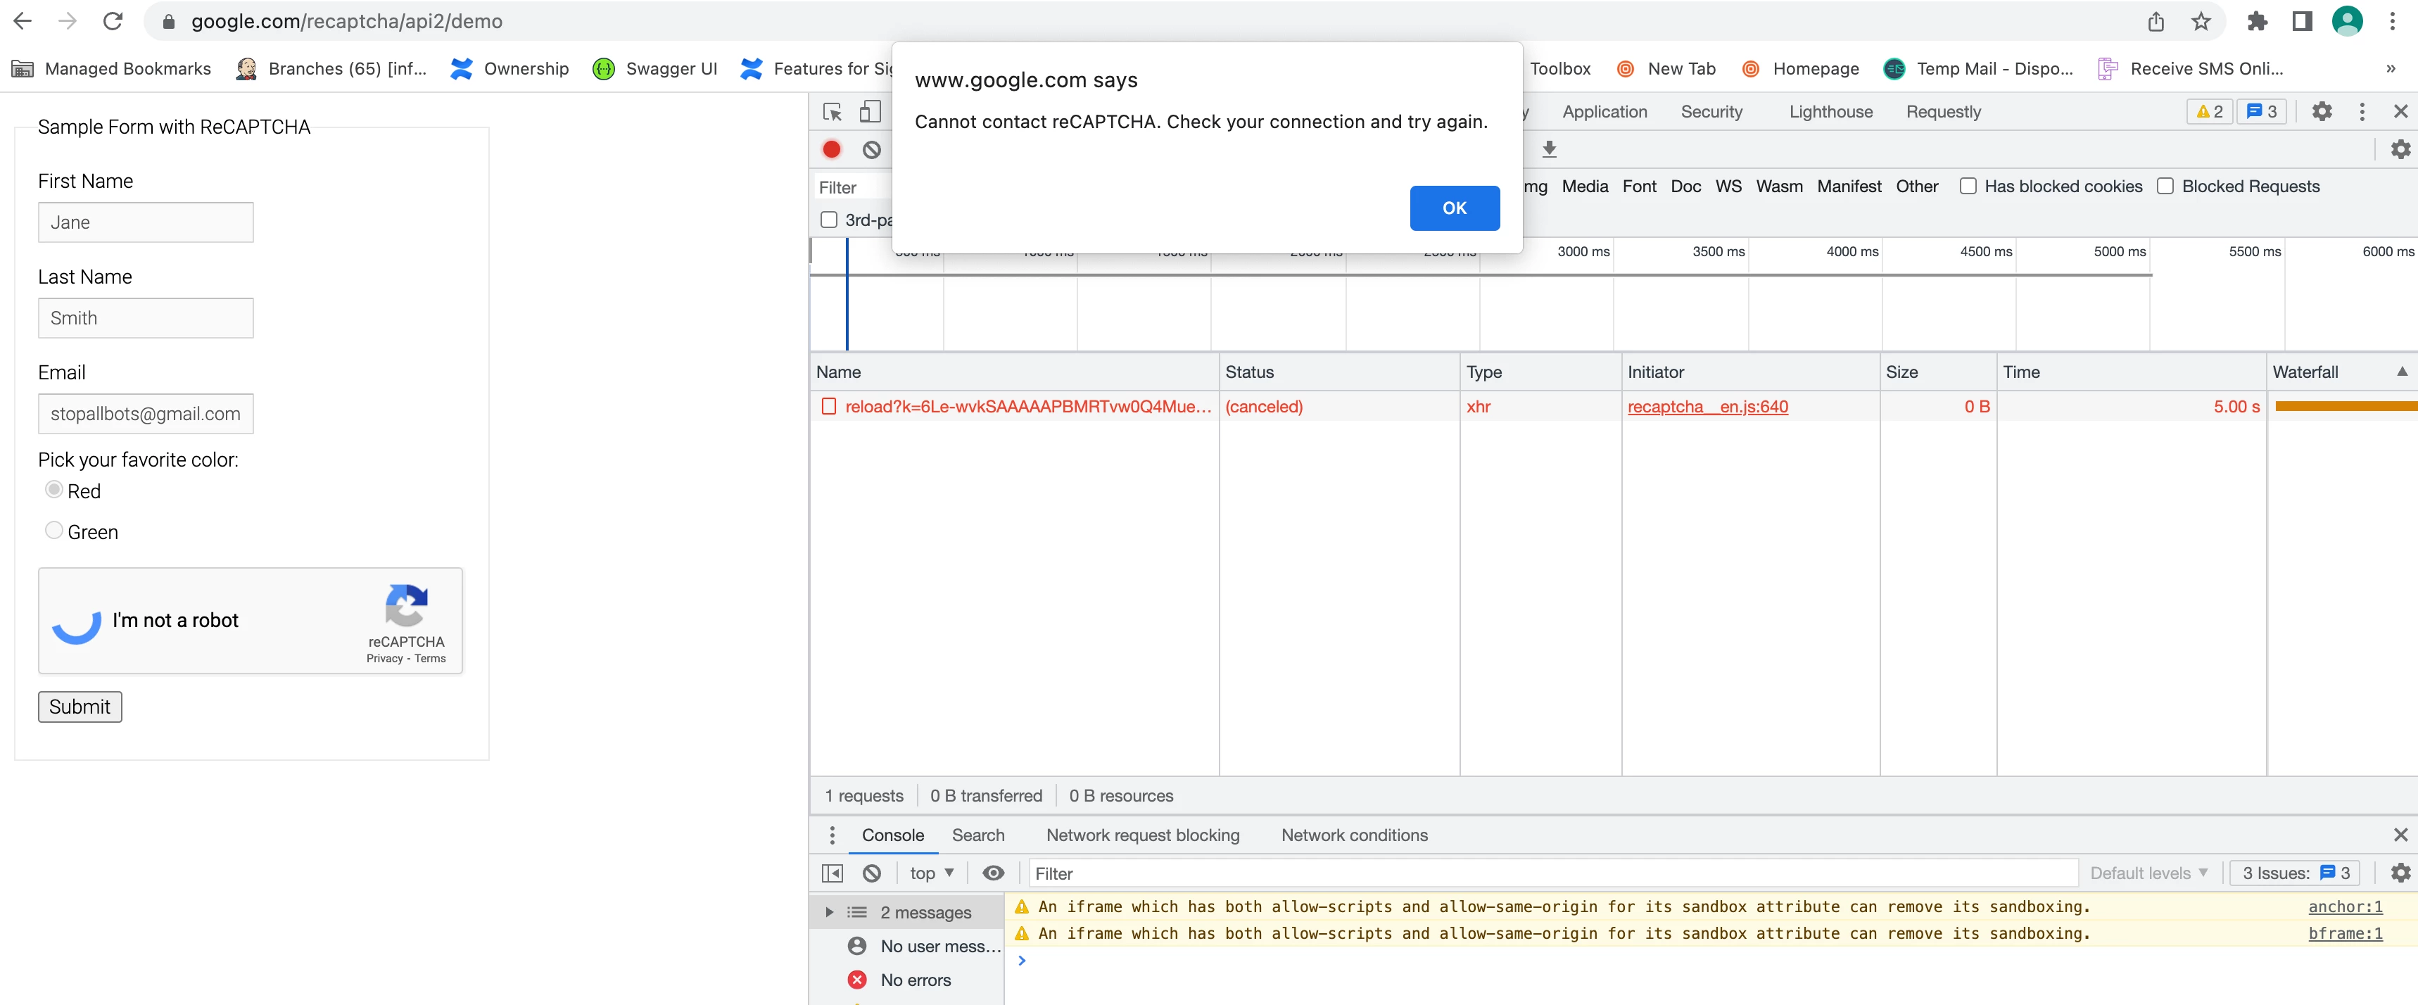The height and width of the screenshot is (1005, 2418).
Task: Click the First Name input field
Action: click(146, 222)
